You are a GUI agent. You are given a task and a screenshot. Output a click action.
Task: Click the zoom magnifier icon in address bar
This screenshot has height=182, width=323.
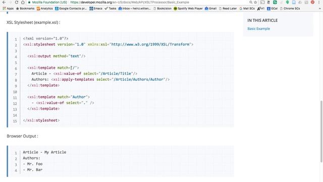251,2
